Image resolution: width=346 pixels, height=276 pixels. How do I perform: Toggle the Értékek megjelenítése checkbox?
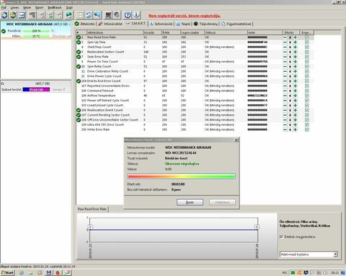pos(281,236)
